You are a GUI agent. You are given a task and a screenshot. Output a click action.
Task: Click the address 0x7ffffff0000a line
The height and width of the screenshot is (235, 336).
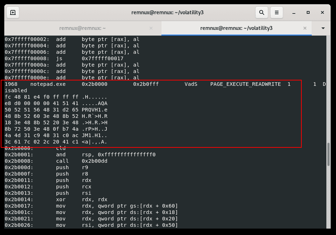[x=72, y=65]
